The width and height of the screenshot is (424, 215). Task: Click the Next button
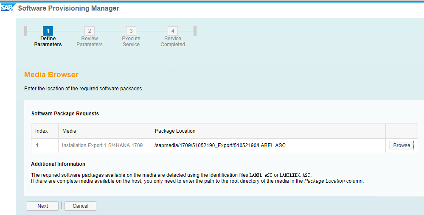(43, 206)
